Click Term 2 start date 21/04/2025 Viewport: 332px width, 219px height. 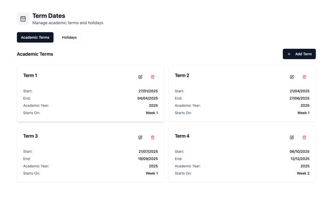coord(299,91)
